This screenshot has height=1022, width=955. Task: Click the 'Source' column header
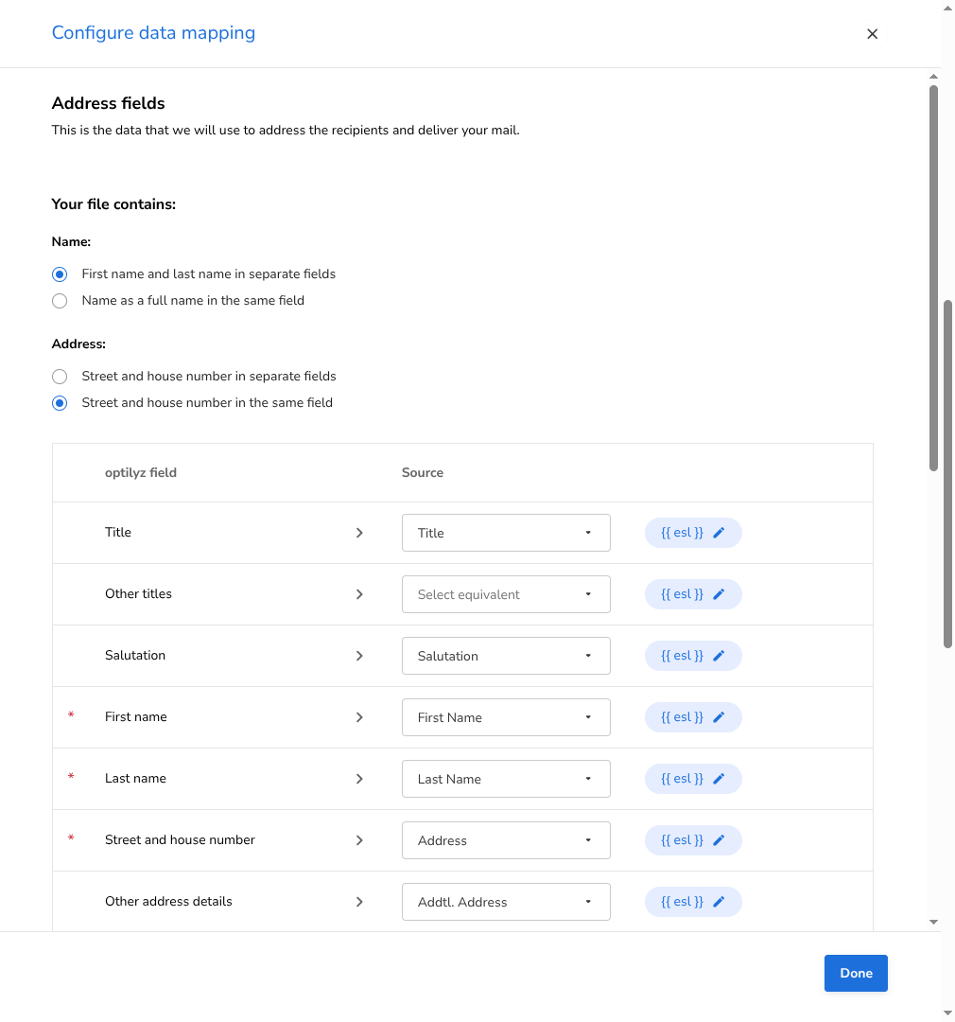422,472
